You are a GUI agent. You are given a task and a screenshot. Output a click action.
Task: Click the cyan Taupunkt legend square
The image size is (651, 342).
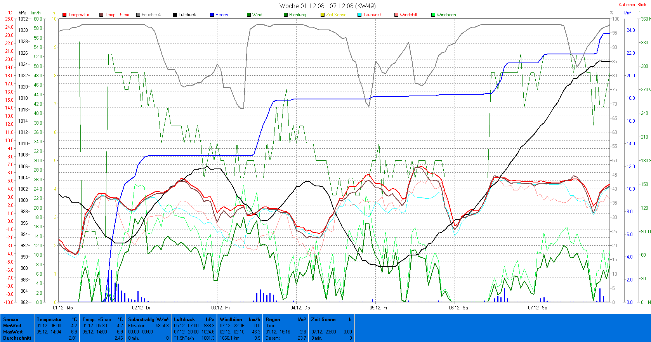[359, 15]
